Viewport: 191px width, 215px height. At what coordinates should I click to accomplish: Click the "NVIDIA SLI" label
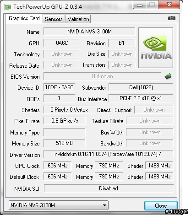27,189
